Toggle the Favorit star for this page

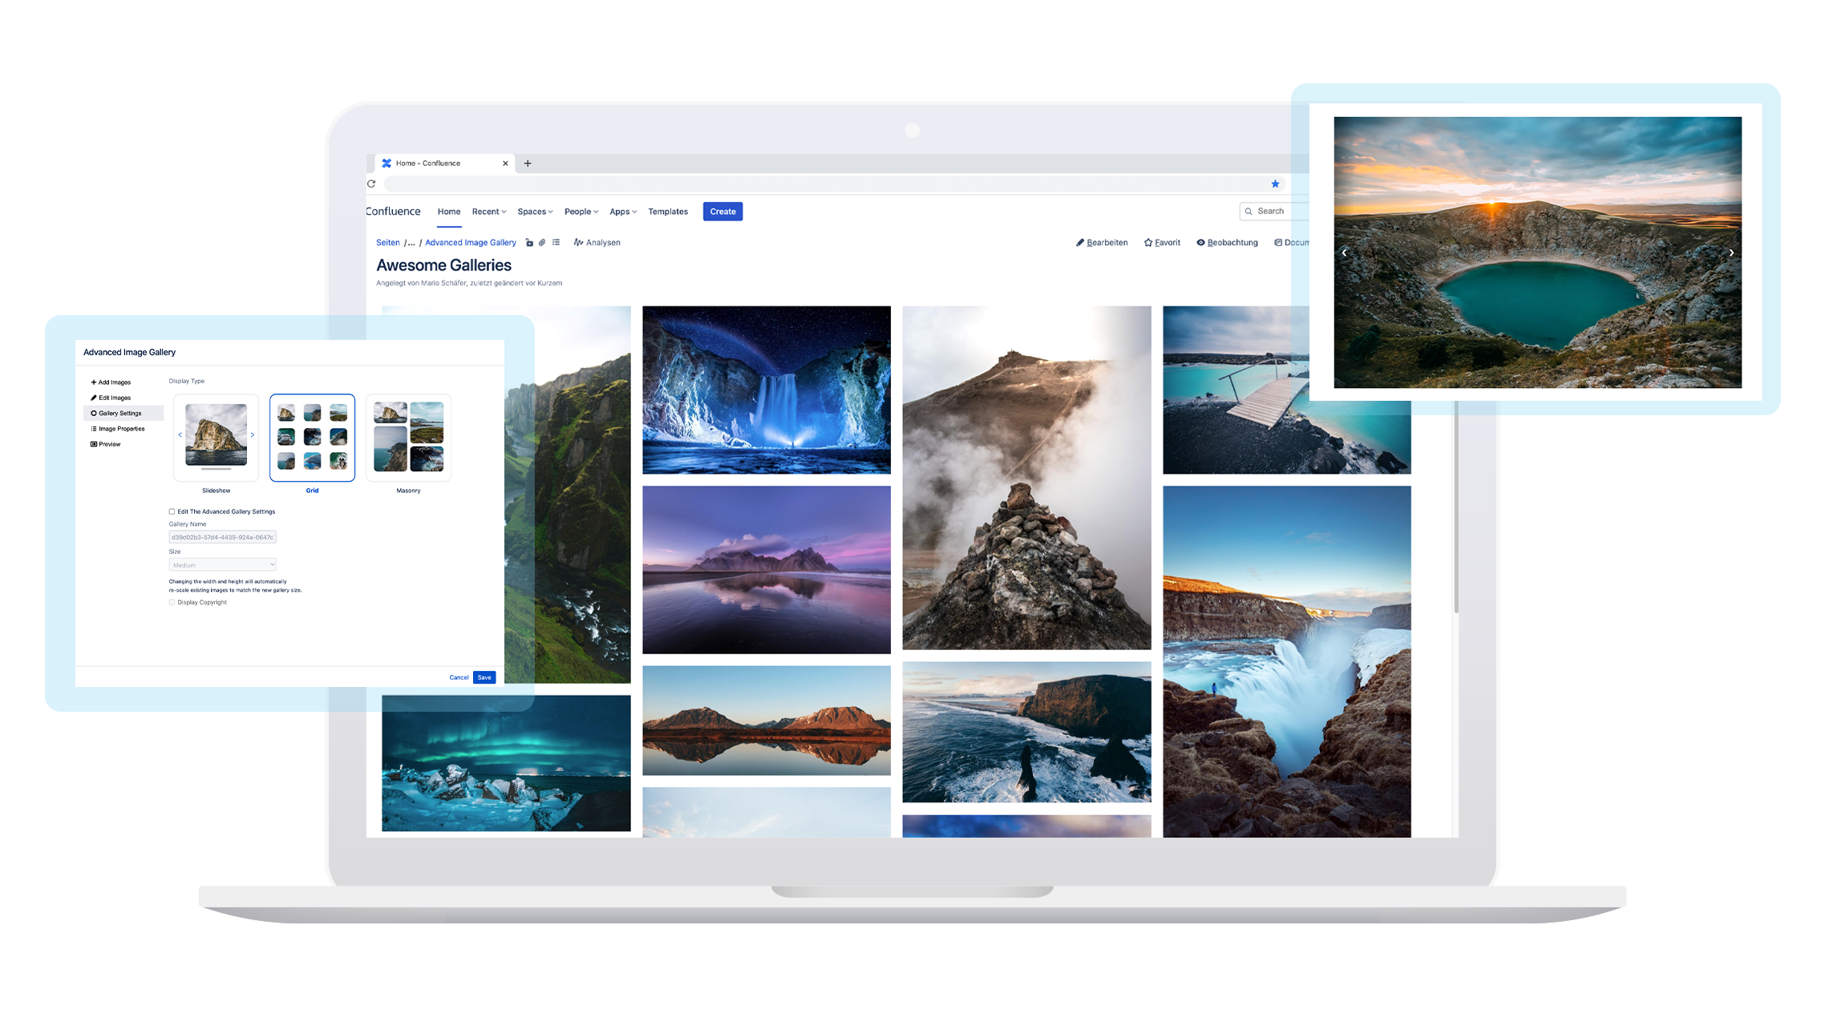tap(1148, 242)
